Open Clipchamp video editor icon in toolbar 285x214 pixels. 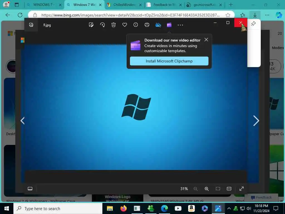(169, 25)
